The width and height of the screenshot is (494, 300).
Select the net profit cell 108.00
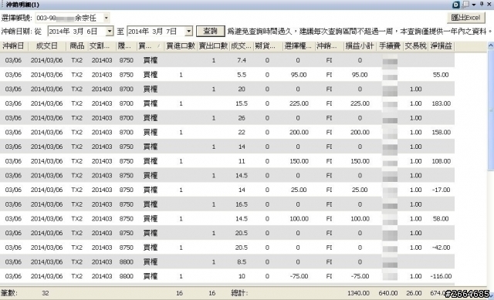click(x=441, y=161)
